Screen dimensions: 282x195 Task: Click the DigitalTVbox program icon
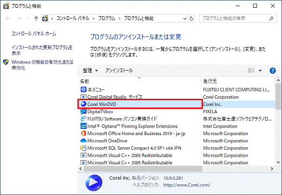tap(84, 112)
